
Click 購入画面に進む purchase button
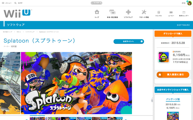point(173,75)
